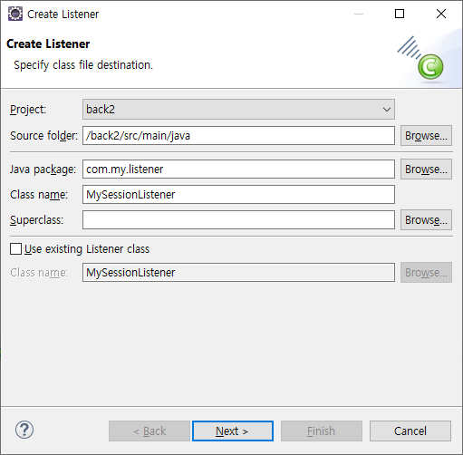Open the help question mark icon
Viewport: 463px width, 455px height.
pyautogui.click(x=24, y=430)
